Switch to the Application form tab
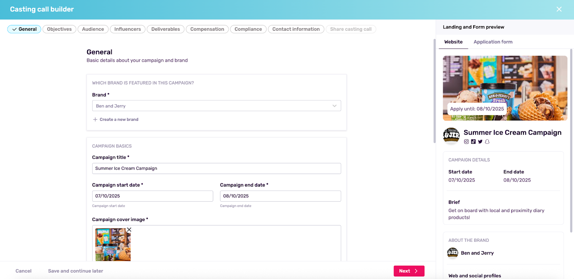This screenshot has height=279, width=574. [x=493, y=42]
